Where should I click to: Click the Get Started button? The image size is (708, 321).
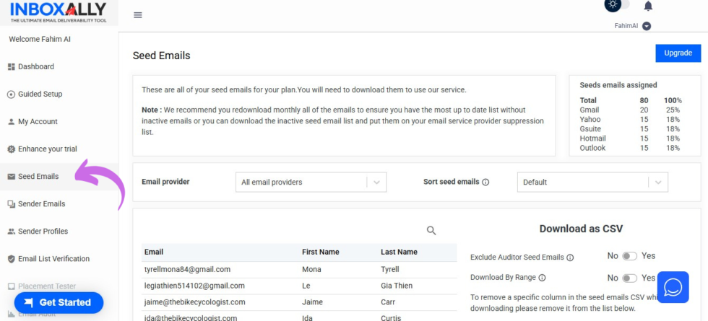click(59, 302)
